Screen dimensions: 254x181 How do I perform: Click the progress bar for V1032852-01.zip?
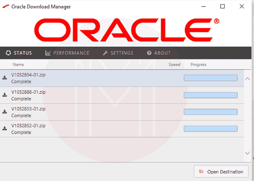211,129
